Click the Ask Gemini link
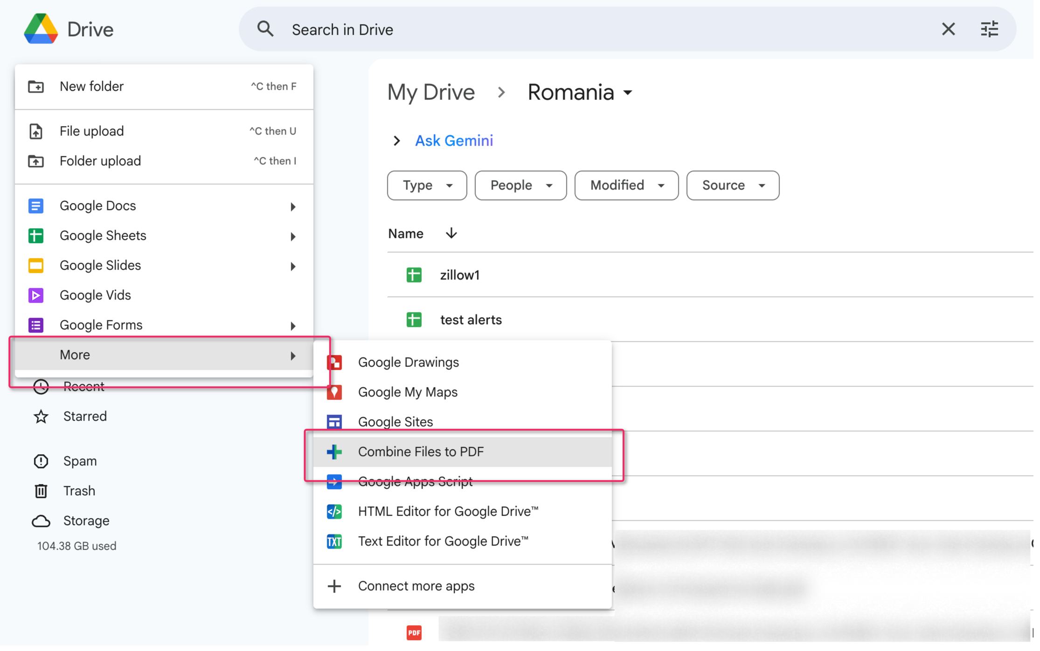Viewport: 1040px width, 651px height. pos(454,141)
